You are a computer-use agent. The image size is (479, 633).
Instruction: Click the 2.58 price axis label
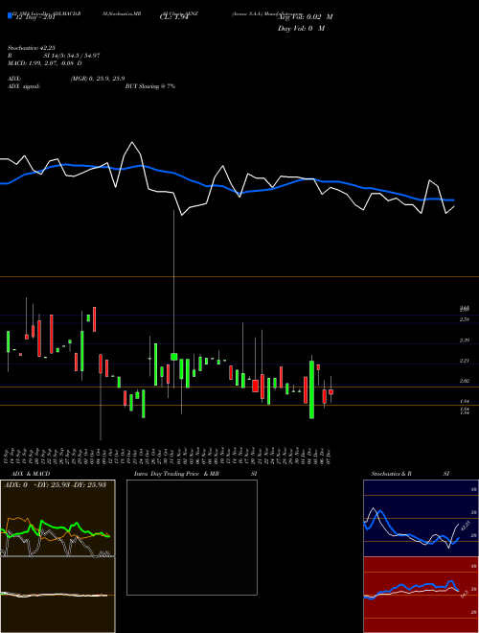pyautogui.click(x=464, y=319)
